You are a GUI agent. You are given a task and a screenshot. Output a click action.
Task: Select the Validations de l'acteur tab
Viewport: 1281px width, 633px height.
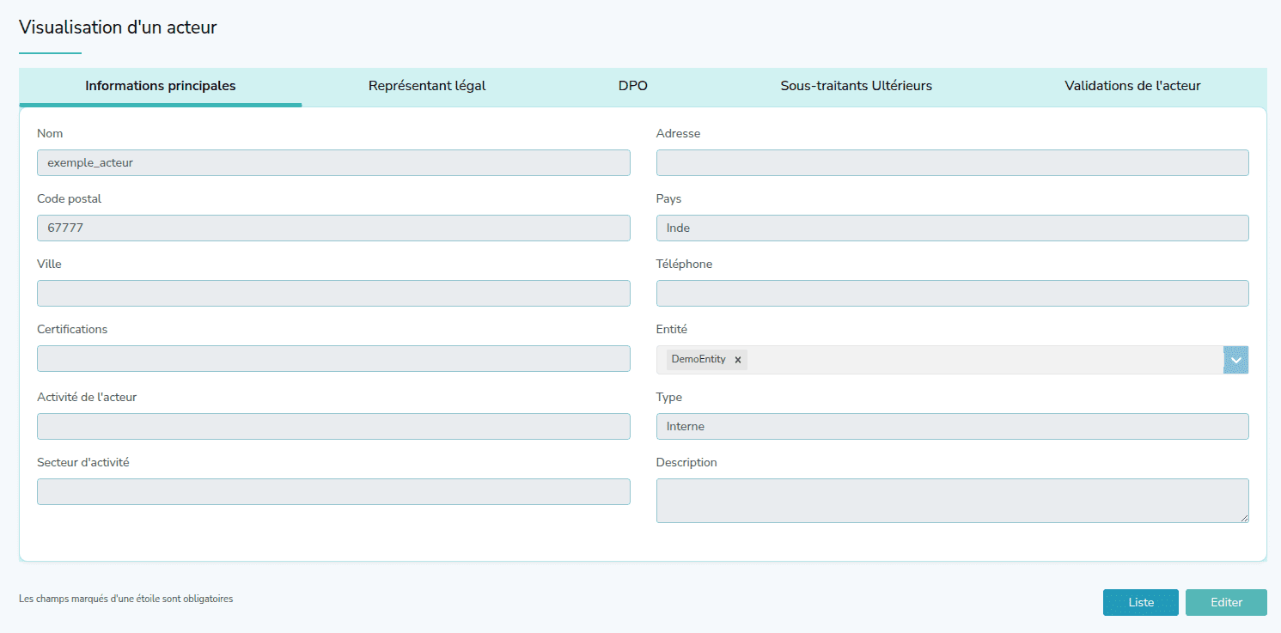coord(1132,86)
